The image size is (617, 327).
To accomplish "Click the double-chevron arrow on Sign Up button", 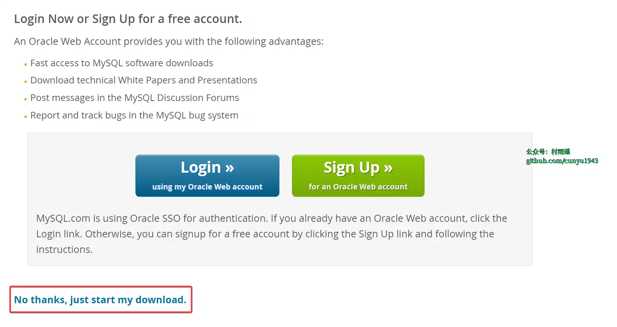I will pos(388,168).
